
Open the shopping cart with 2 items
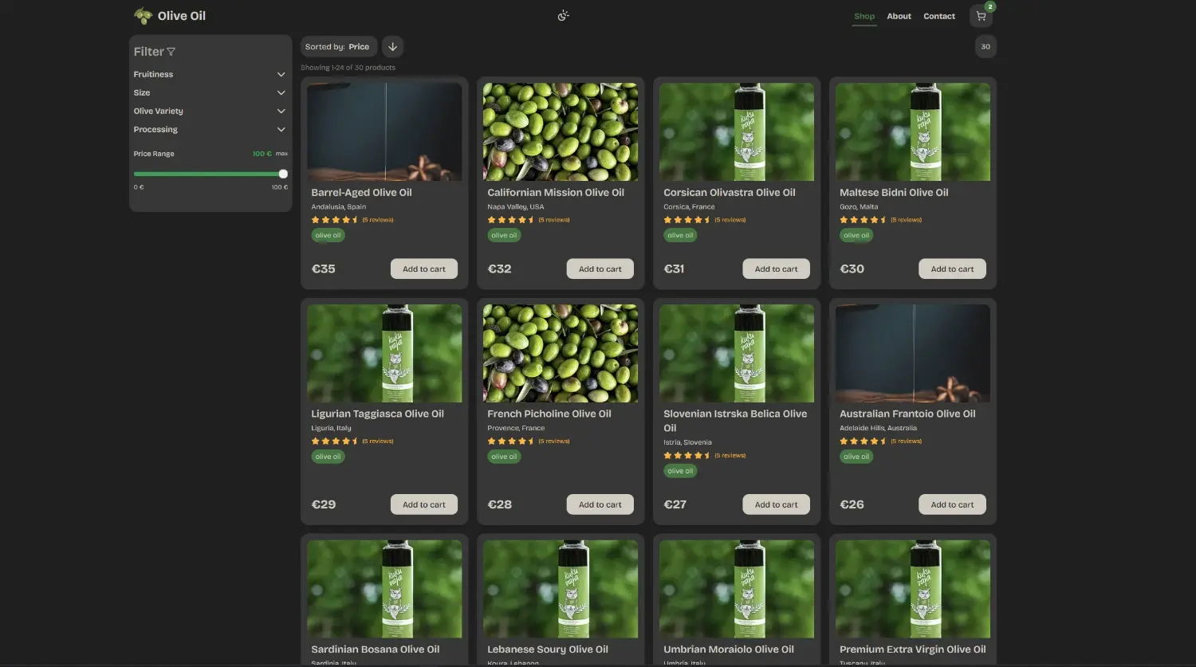980,15
